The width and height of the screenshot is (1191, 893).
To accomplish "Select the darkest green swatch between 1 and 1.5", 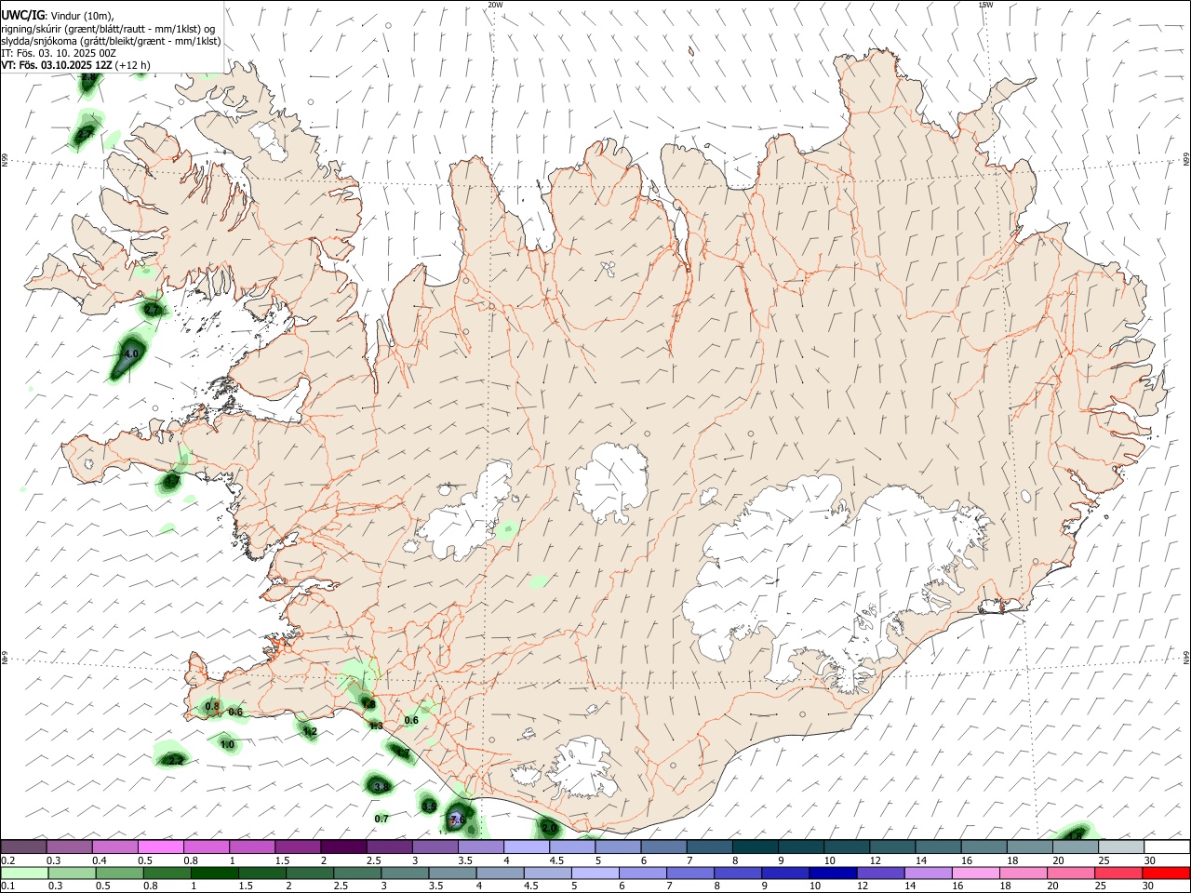I will tap(214, 873).
